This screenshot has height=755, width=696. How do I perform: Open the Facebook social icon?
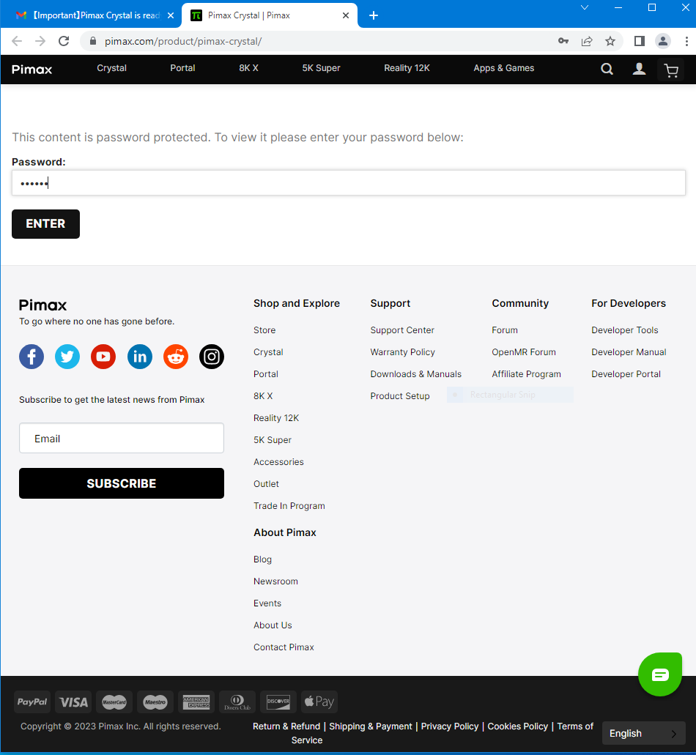(32, 357)
